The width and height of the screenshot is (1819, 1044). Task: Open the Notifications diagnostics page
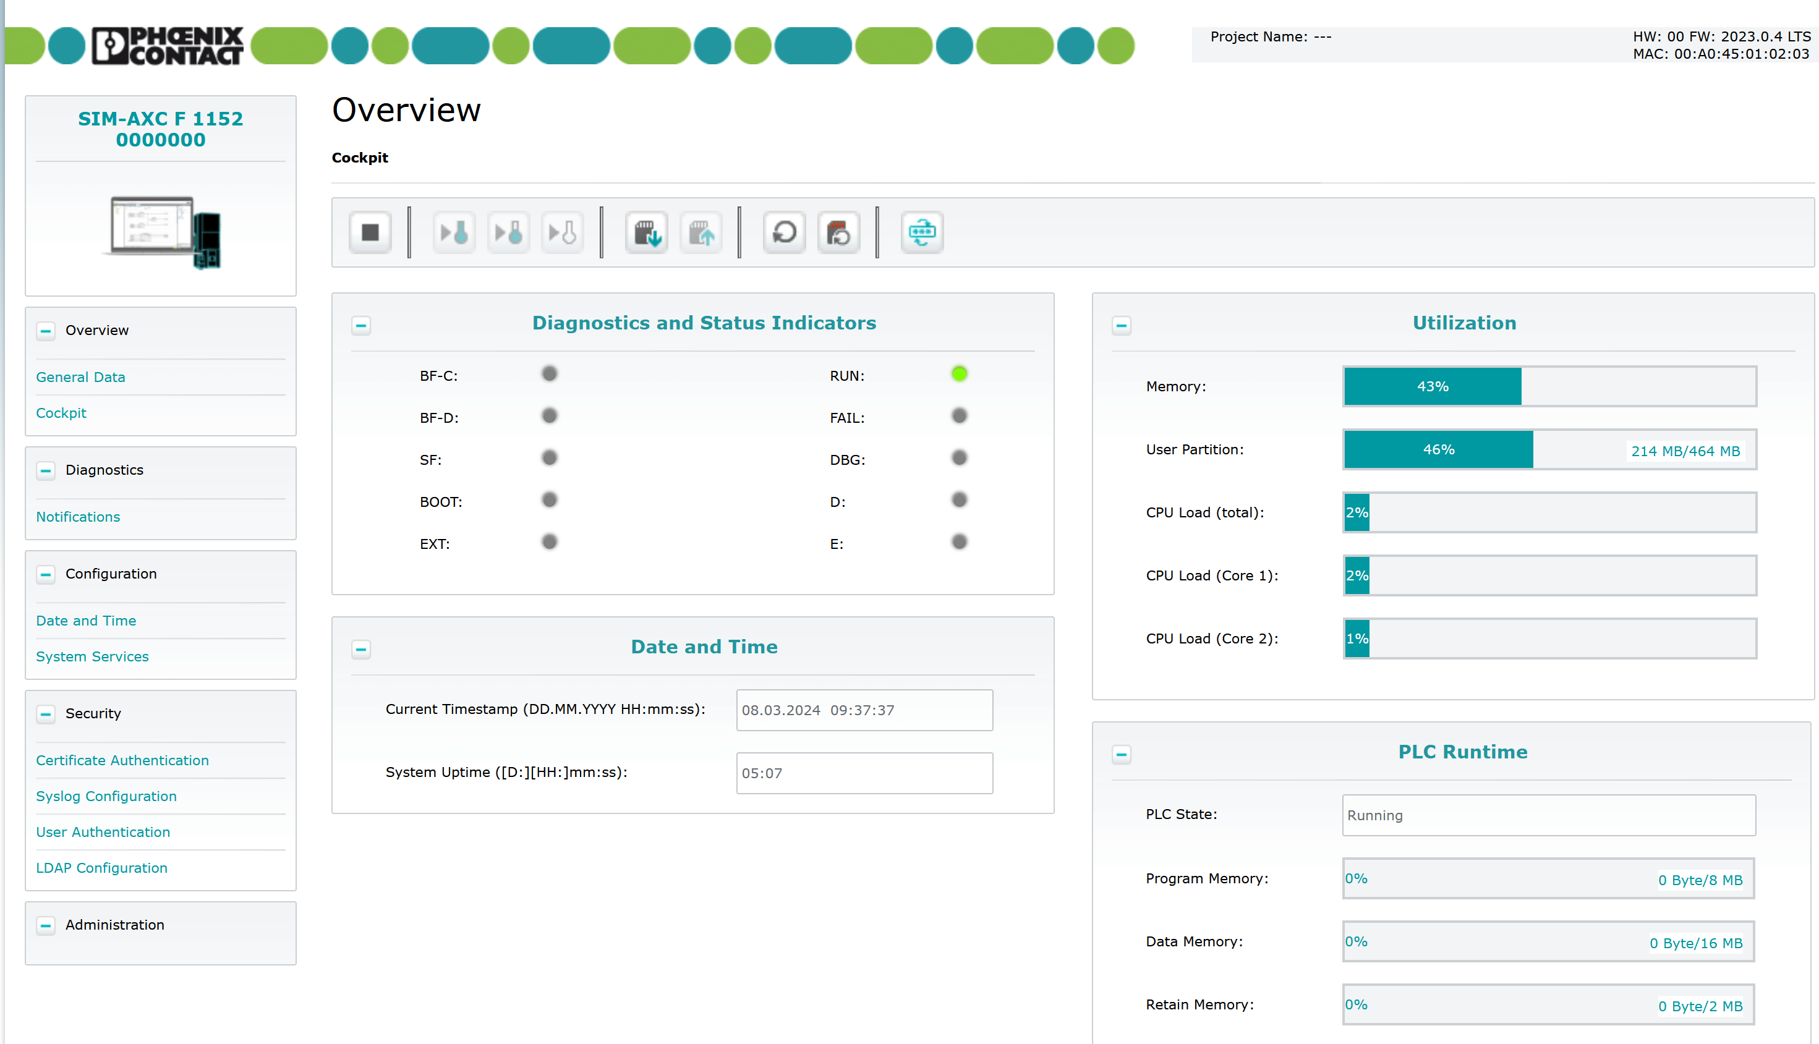pos(77,516)
